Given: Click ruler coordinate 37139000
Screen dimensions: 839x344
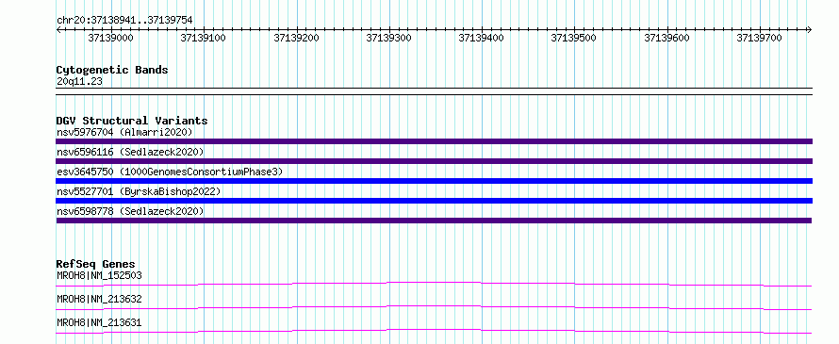Looking at the screenshot, I should point(110,38).
